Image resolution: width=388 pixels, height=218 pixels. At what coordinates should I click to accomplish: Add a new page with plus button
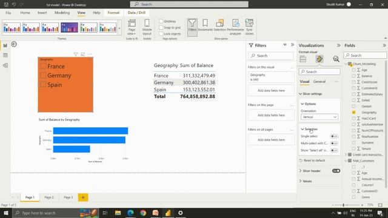[83, 197]
